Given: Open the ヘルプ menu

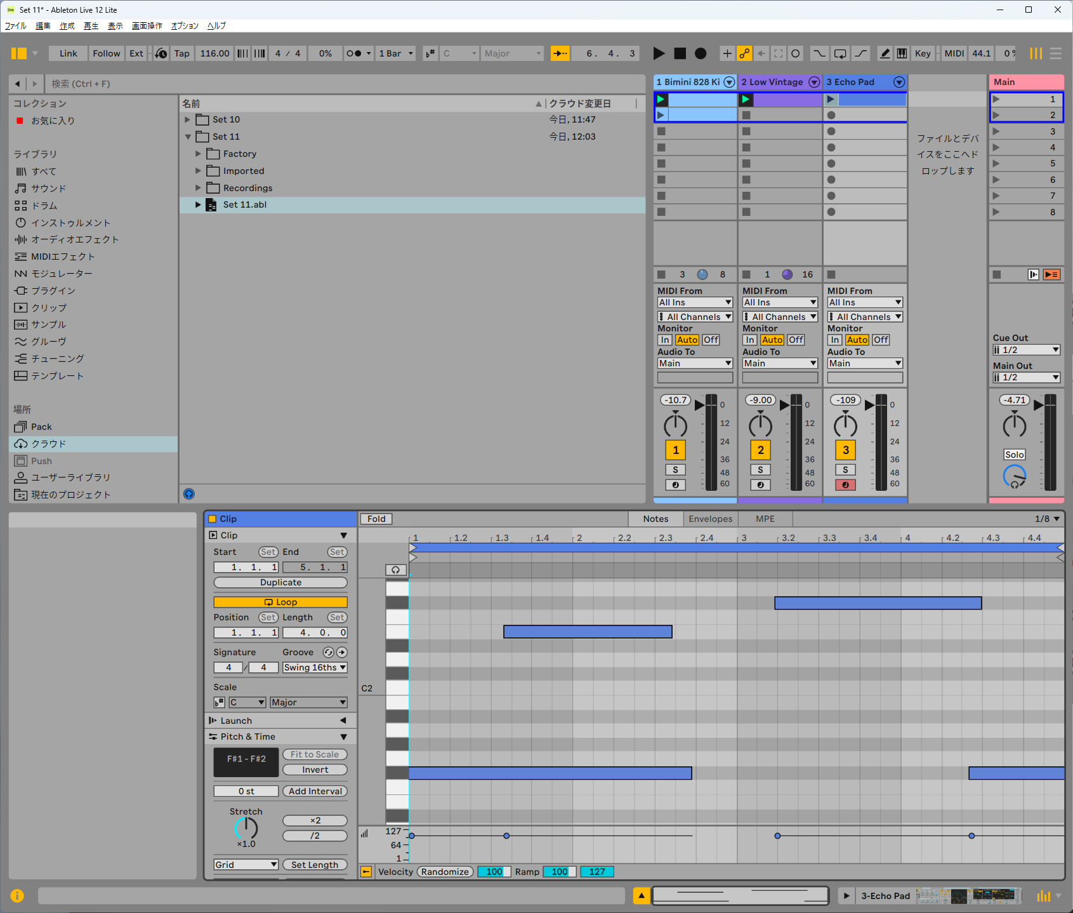Looking at the screenshot, I should (216, 26).
